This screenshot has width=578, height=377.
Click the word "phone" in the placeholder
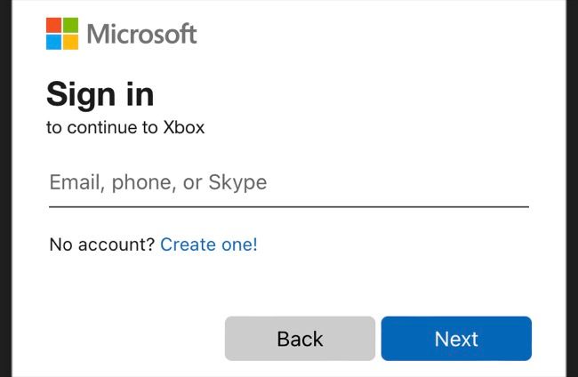(143, 184)
